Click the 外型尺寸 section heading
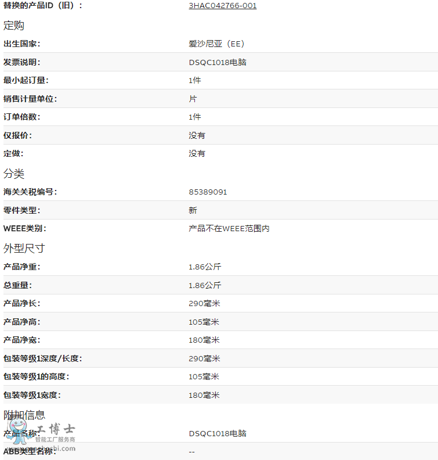Screen dimensions: 438x460 24,248
